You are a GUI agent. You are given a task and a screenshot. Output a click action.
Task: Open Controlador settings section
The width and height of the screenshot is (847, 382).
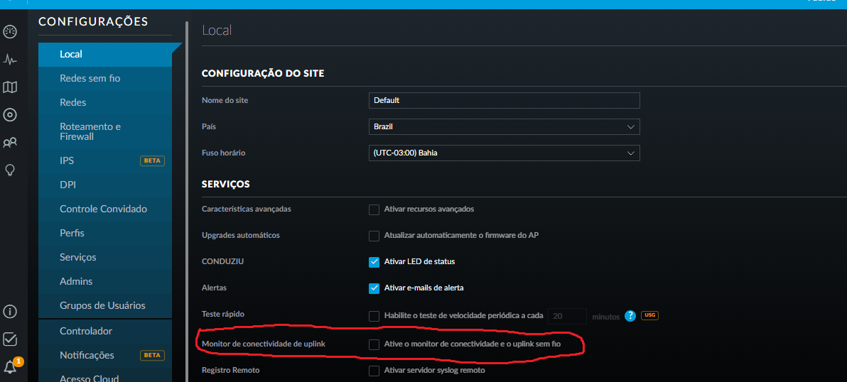(x=105, y=331)
